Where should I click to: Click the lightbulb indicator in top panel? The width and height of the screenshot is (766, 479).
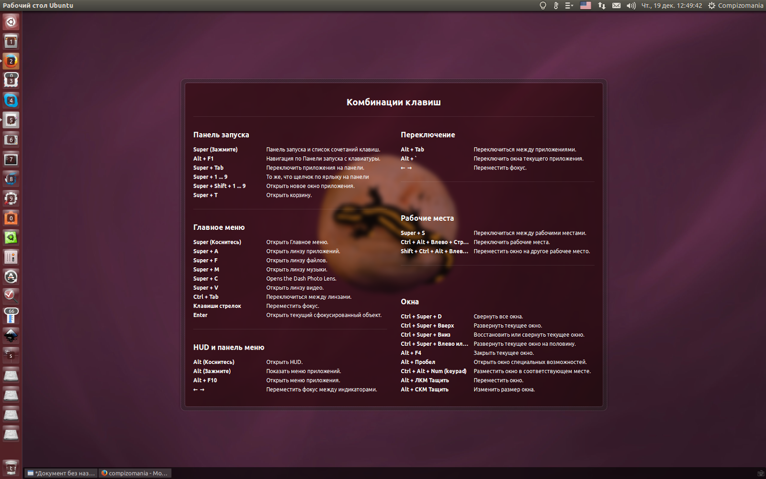pyautogui.click(x=543, y=6)
